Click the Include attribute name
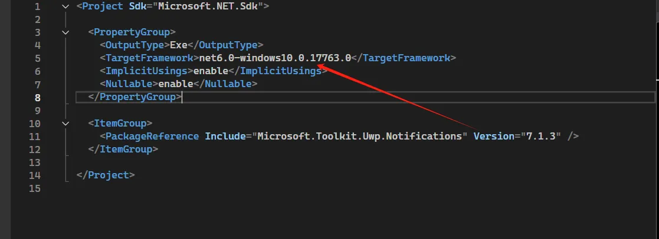 225,137
